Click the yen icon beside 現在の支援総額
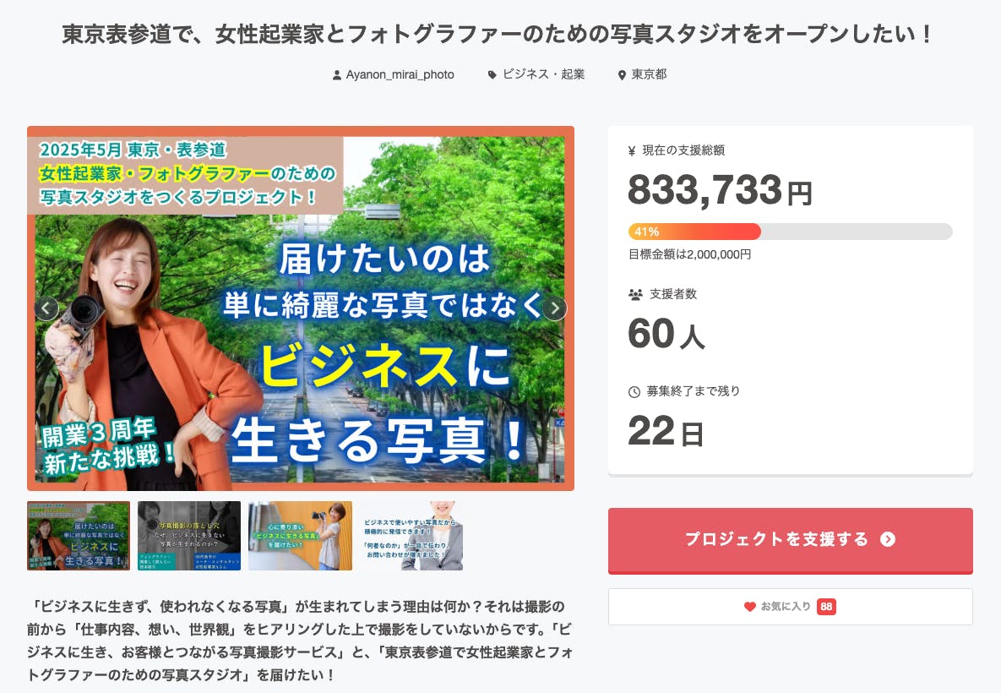 click(x=632, y=151)
